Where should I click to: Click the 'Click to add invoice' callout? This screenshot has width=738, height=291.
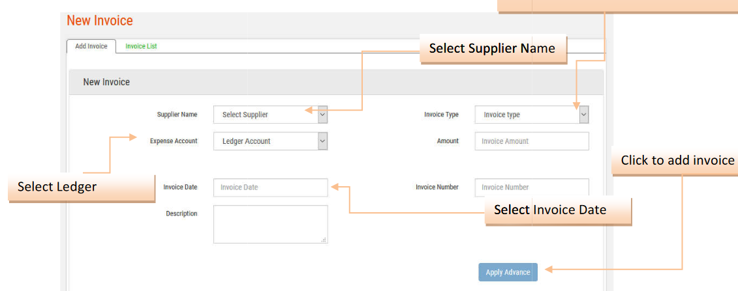(677, 161)
